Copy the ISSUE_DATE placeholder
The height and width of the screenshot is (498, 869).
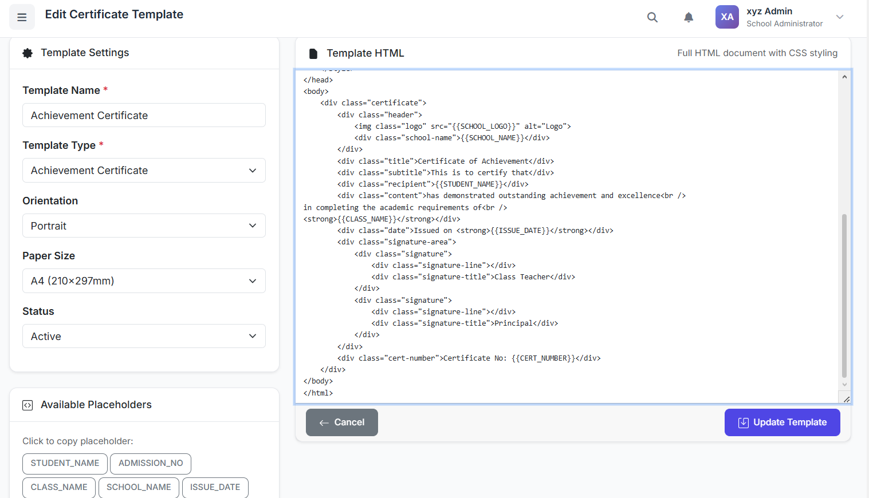click(x=215, y=487)
